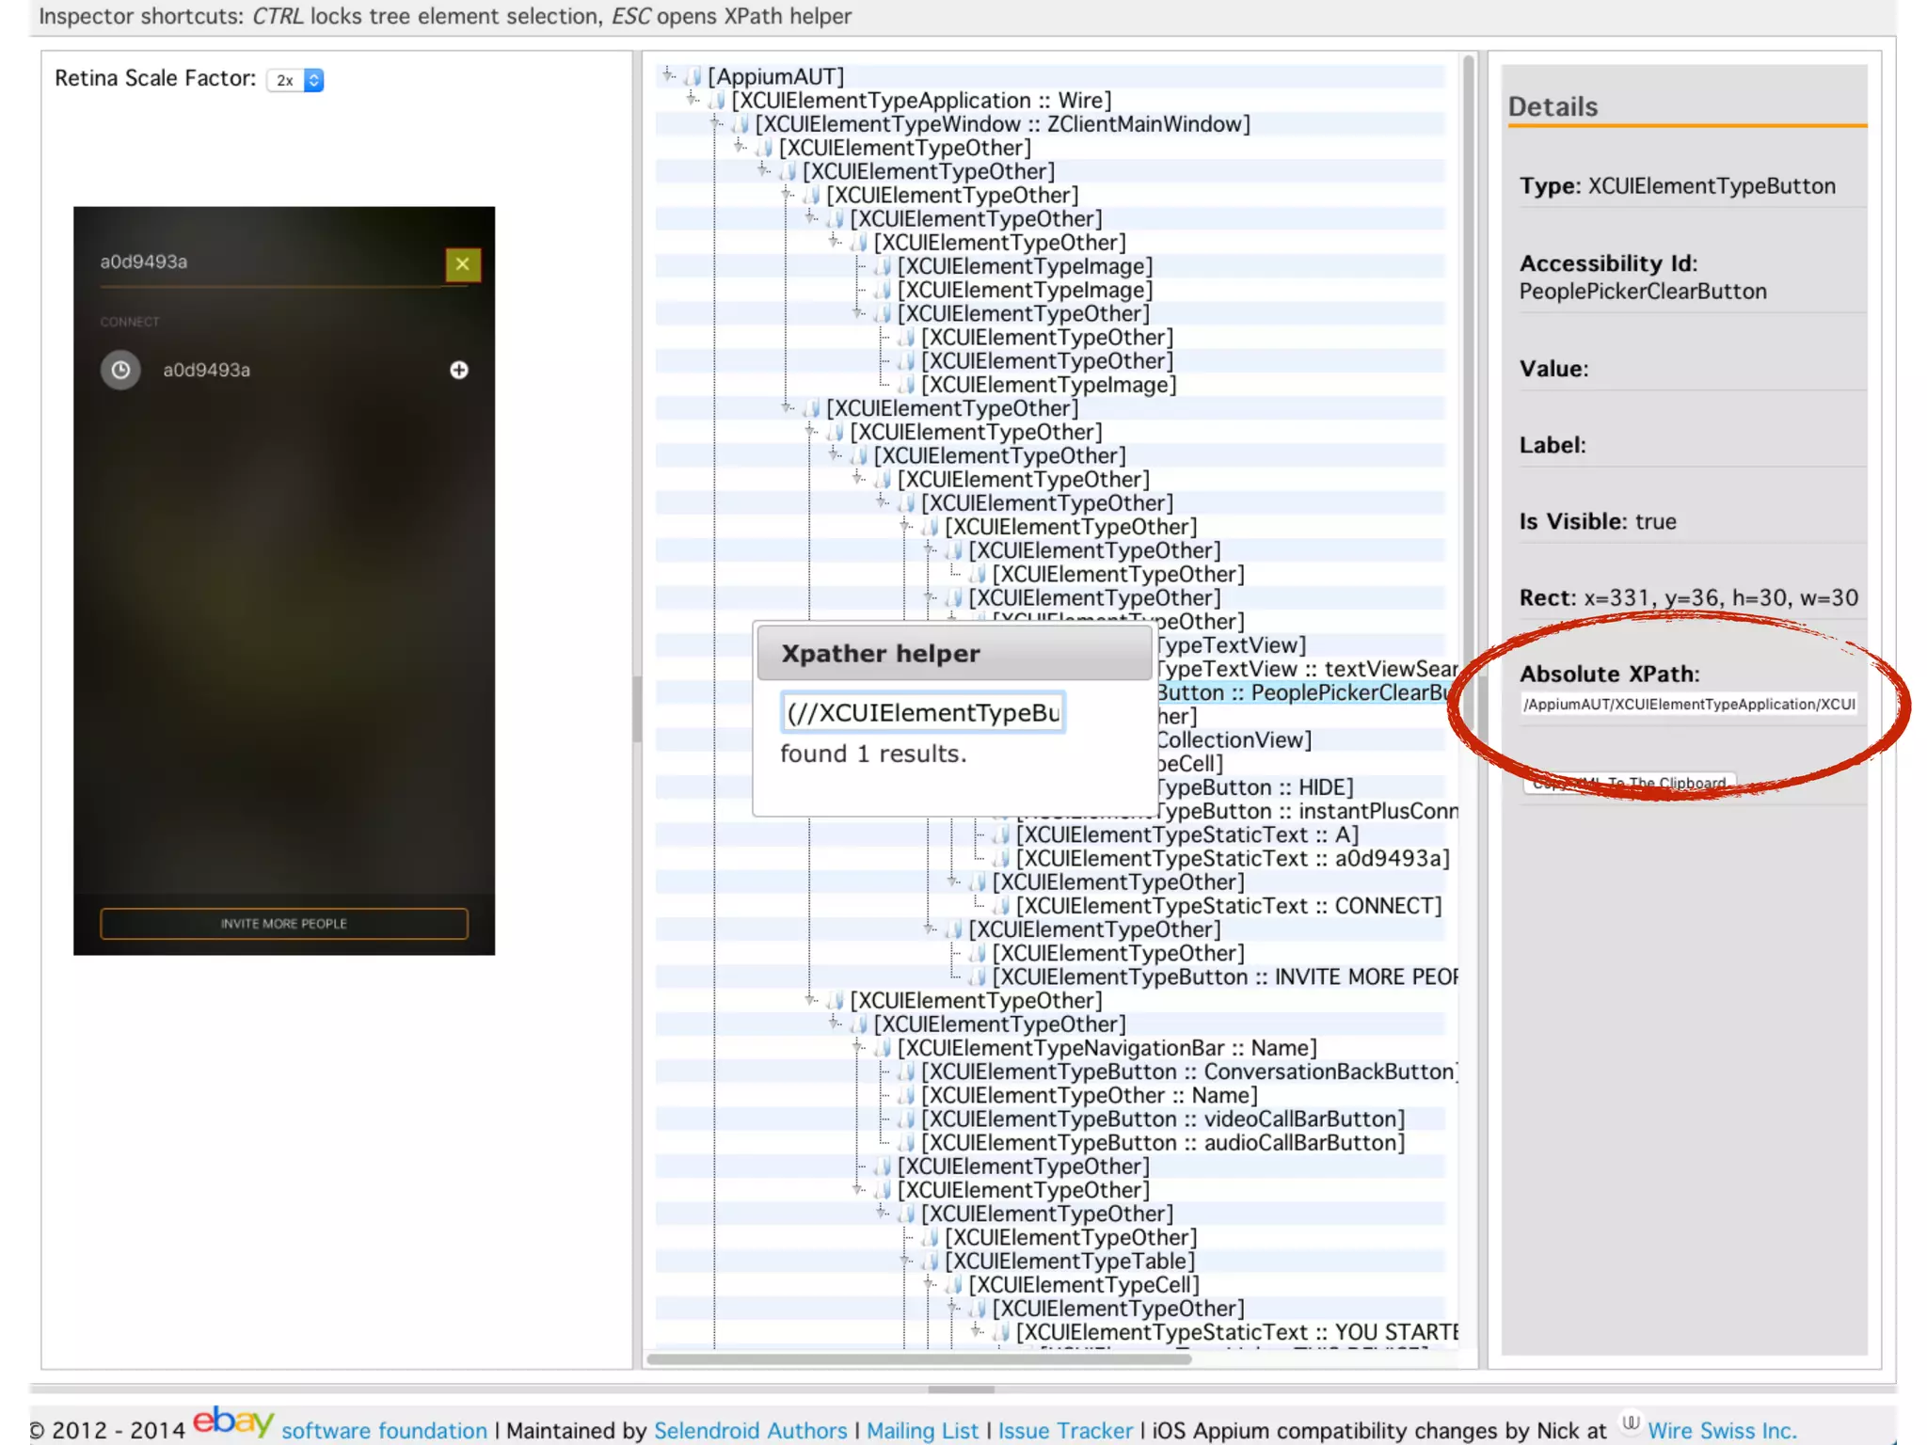Select the XCUIElementTypeStaticText :: CONNECT item
The image size is (1927, 1445).
click(1228, 906)
